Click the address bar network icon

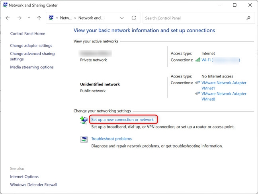coord(51,18)
